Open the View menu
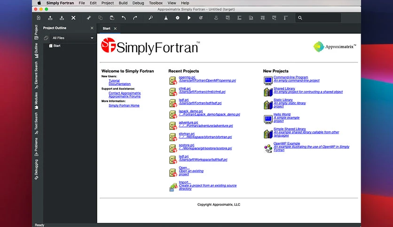The height and width of the screenshot is (227, 393). coord(172,3)
